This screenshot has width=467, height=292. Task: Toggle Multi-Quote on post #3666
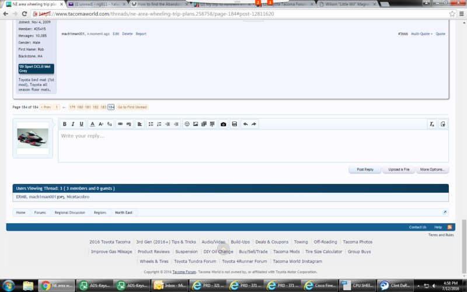[421, 34]
